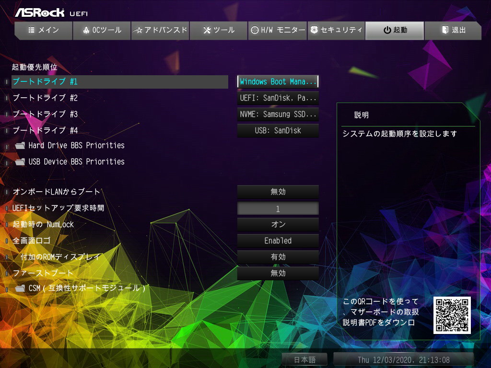Open Hard Drive BBS Priorities submenu

[76, 146]
